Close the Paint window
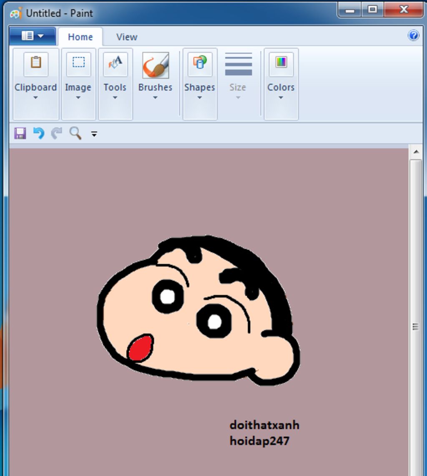 point(404,10)
